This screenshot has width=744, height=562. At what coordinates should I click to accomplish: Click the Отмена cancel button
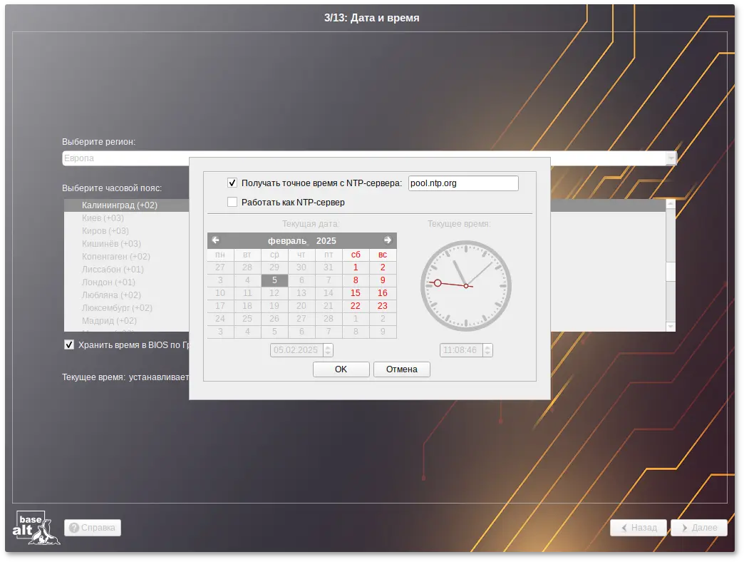(x=401, y=369)
